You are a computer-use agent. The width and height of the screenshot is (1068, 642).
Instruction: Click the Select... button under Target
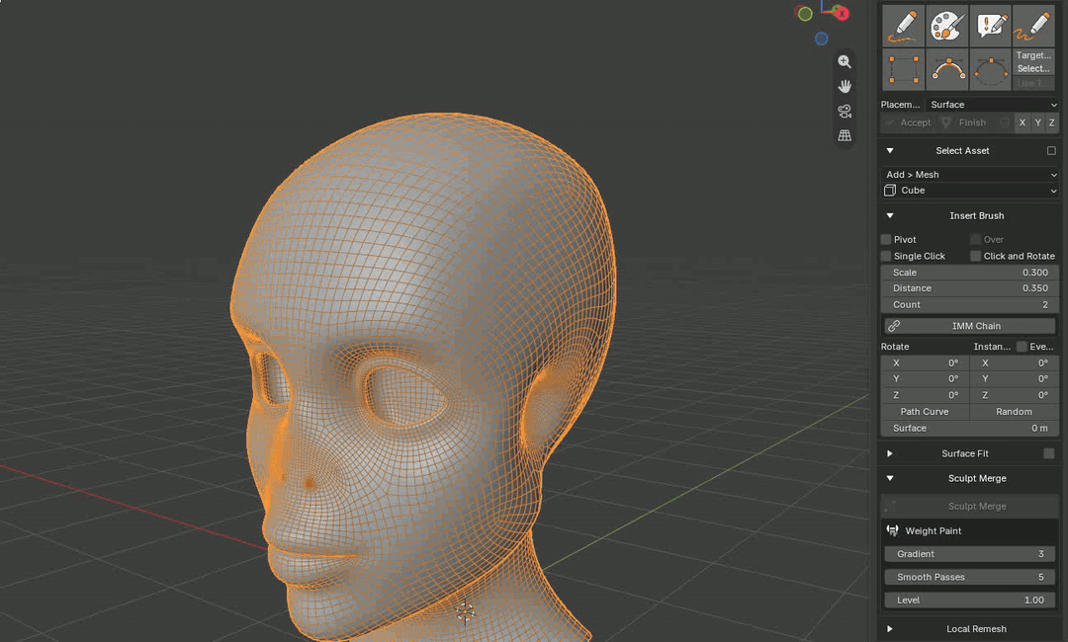[x=1033, y=69]
